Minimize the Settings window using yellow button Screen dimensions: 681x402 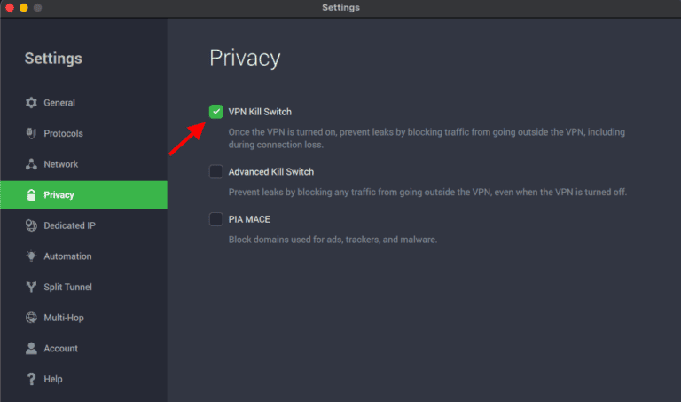click(x=23, y=8)
